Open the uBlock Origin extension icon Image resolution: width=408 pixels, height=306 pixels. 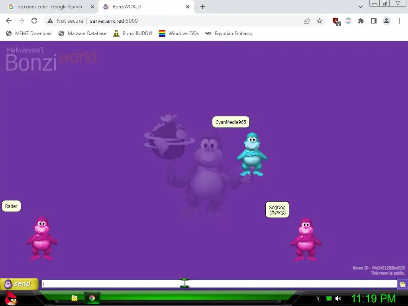pyautogui.click(x=336, y=21)
